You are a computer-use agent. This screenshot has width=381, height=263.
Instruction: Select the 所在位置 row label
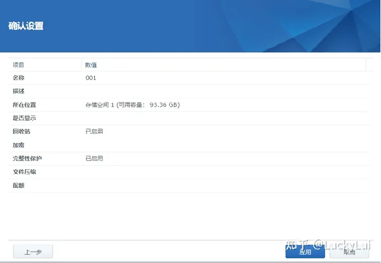point(24,104)
